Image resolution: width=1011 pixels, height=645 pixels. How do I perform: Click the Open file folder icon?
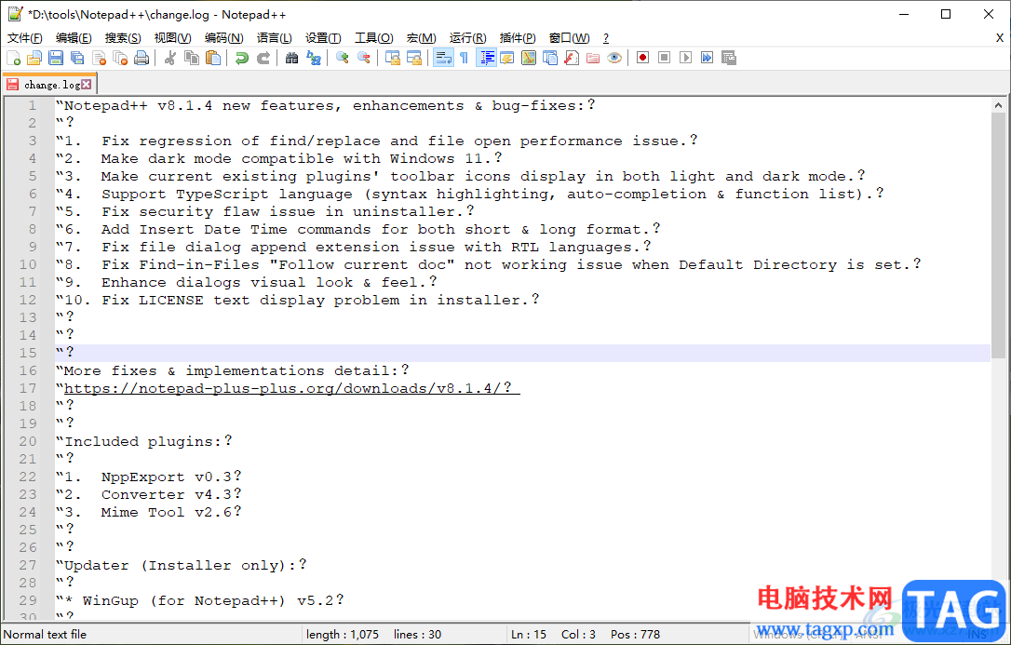(x=34, y=58)
